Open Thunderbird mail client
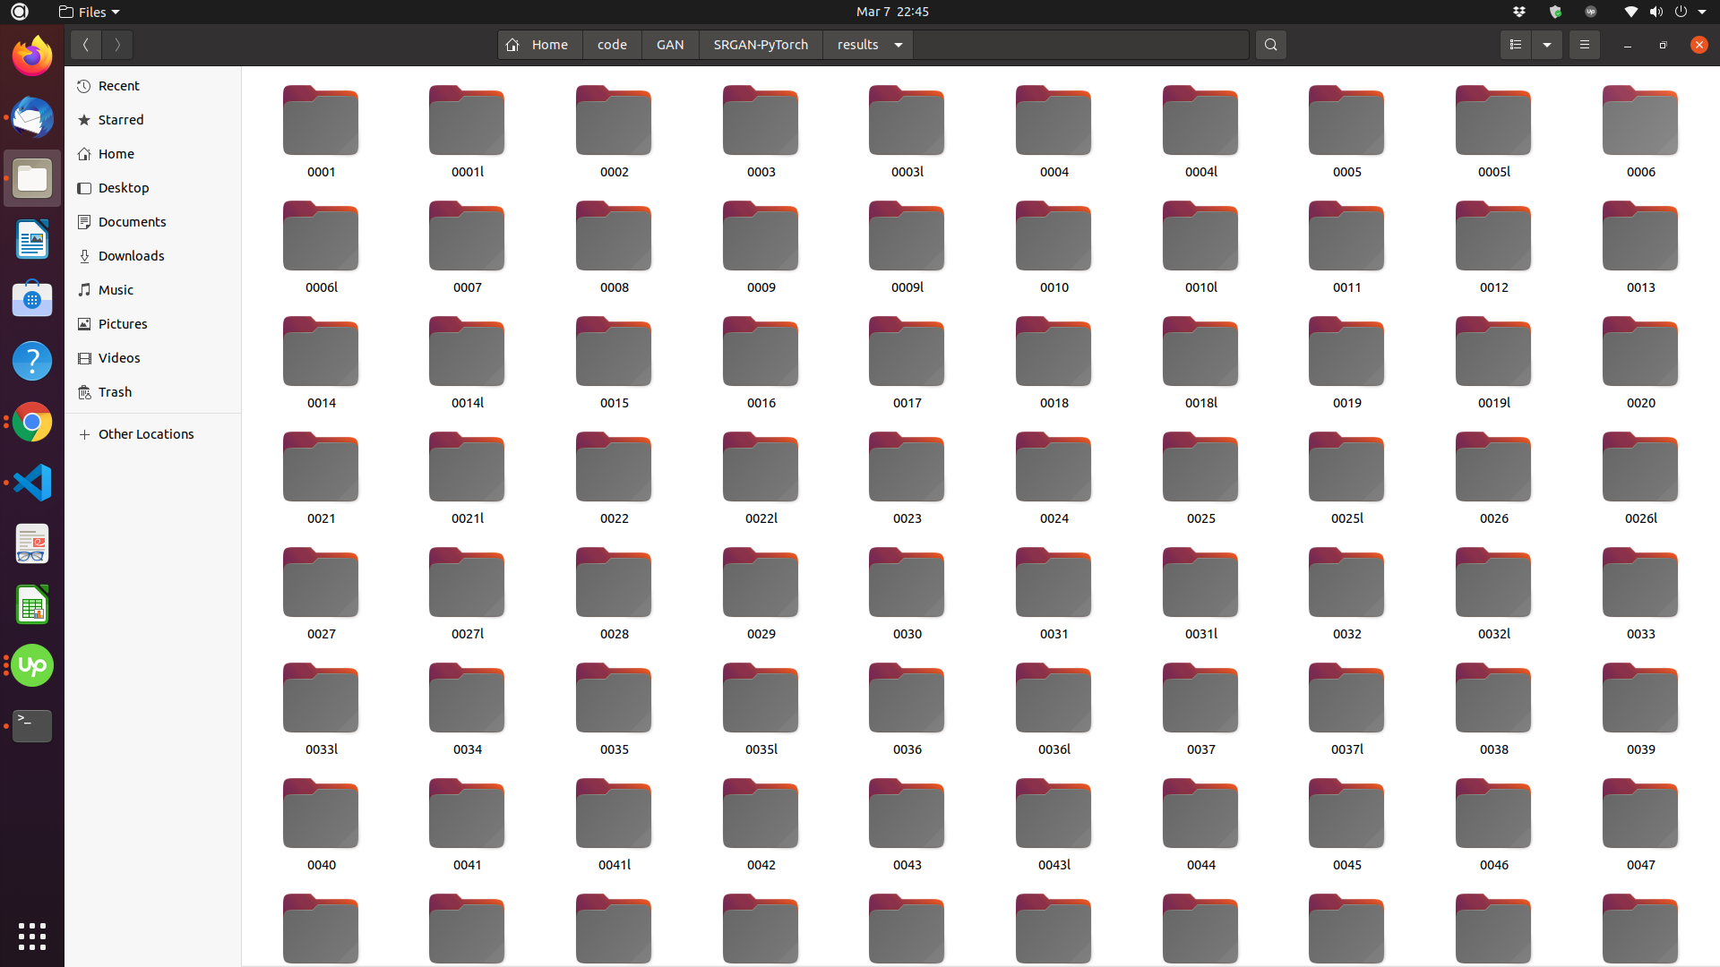This screenshot has height=967, width=1720. click(x=31, y=117)
